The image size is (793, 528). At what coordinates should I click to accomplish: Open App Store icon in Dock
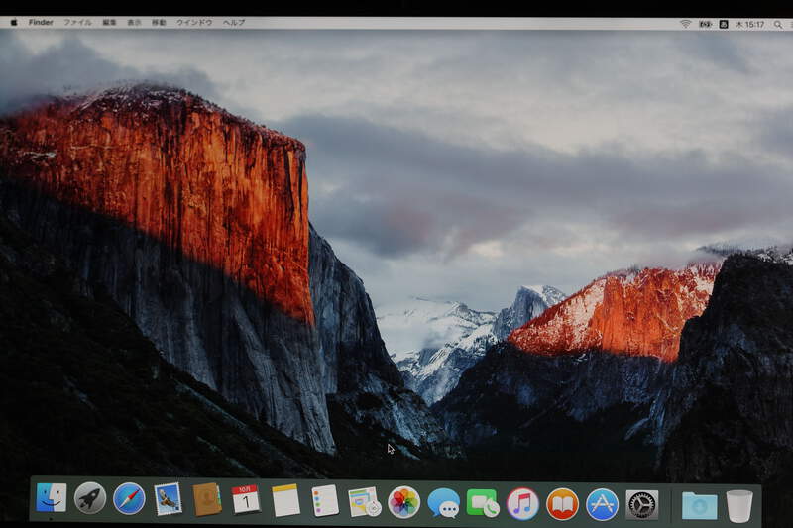602,504
